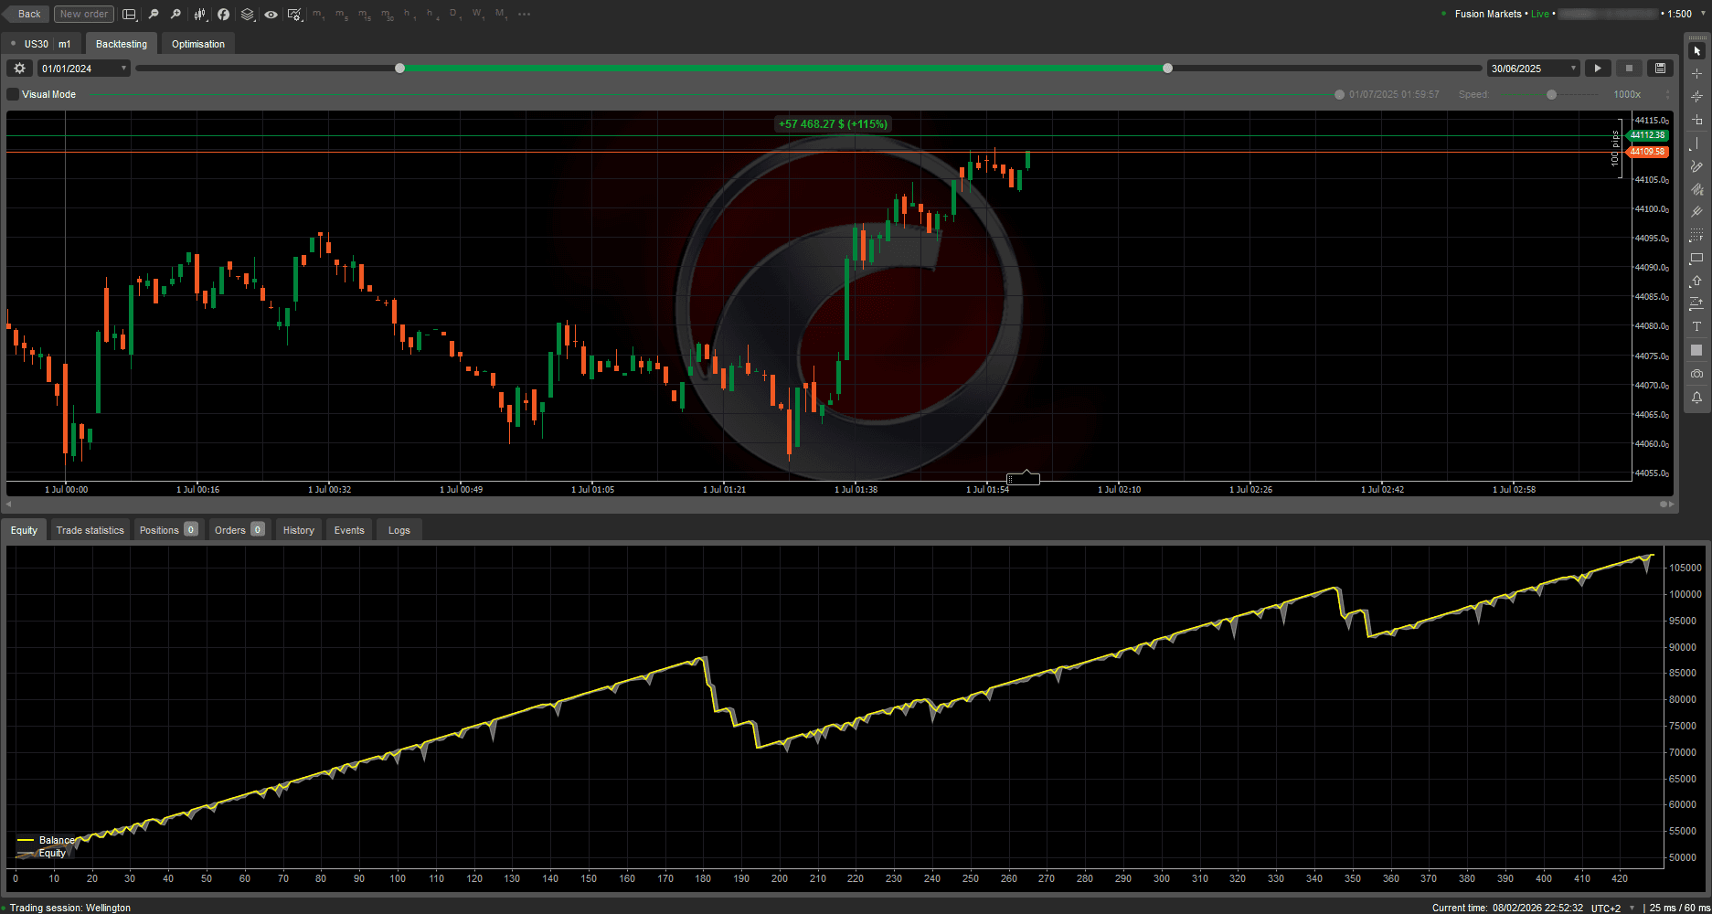Open the backtesting settings gear

[18, 68]
